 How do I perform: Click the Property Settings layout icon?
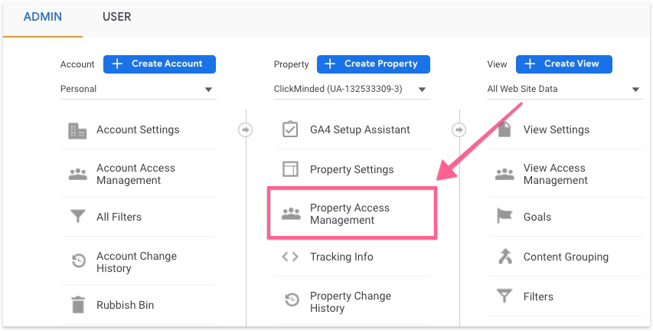(x=290, y=169)
